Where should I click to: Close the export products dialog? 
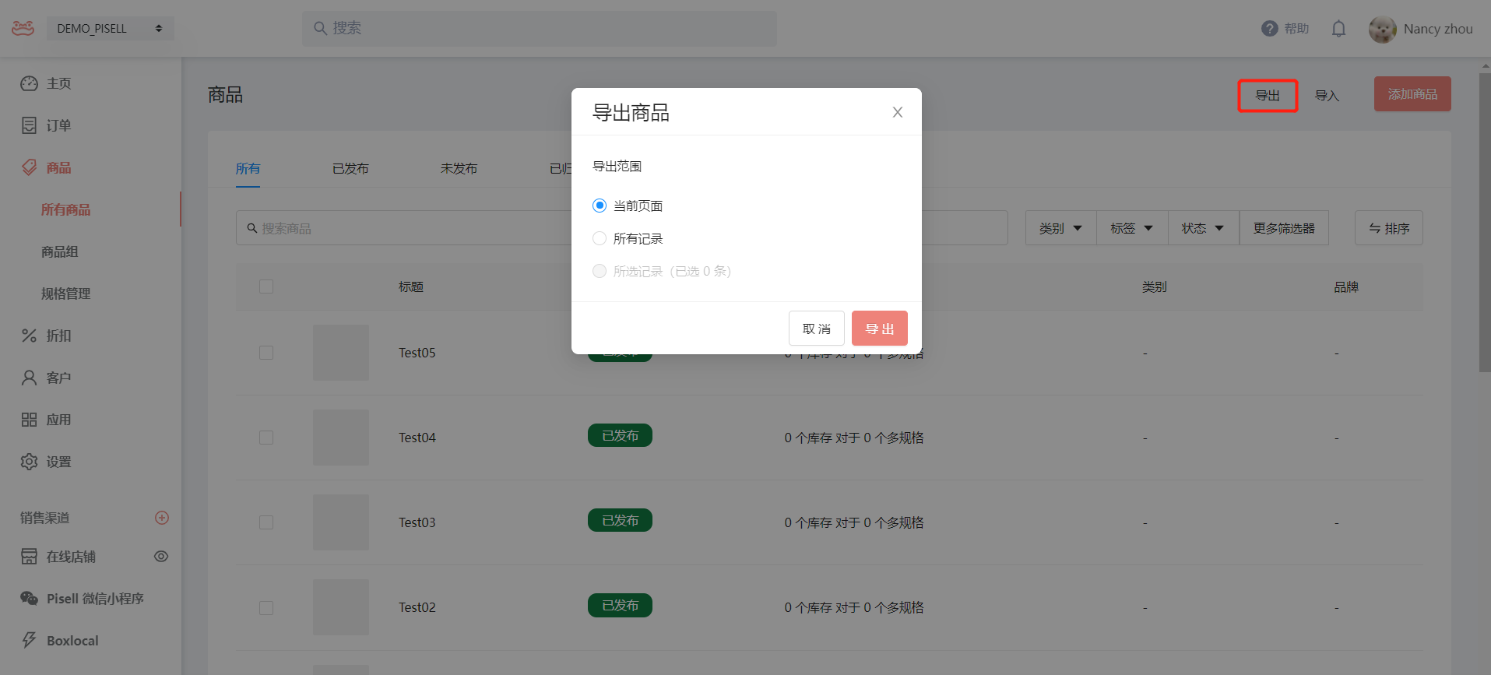coord(898,112)
